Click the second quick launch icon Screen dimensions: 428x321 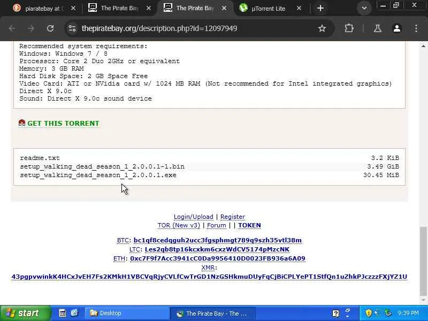pos(74,313)
